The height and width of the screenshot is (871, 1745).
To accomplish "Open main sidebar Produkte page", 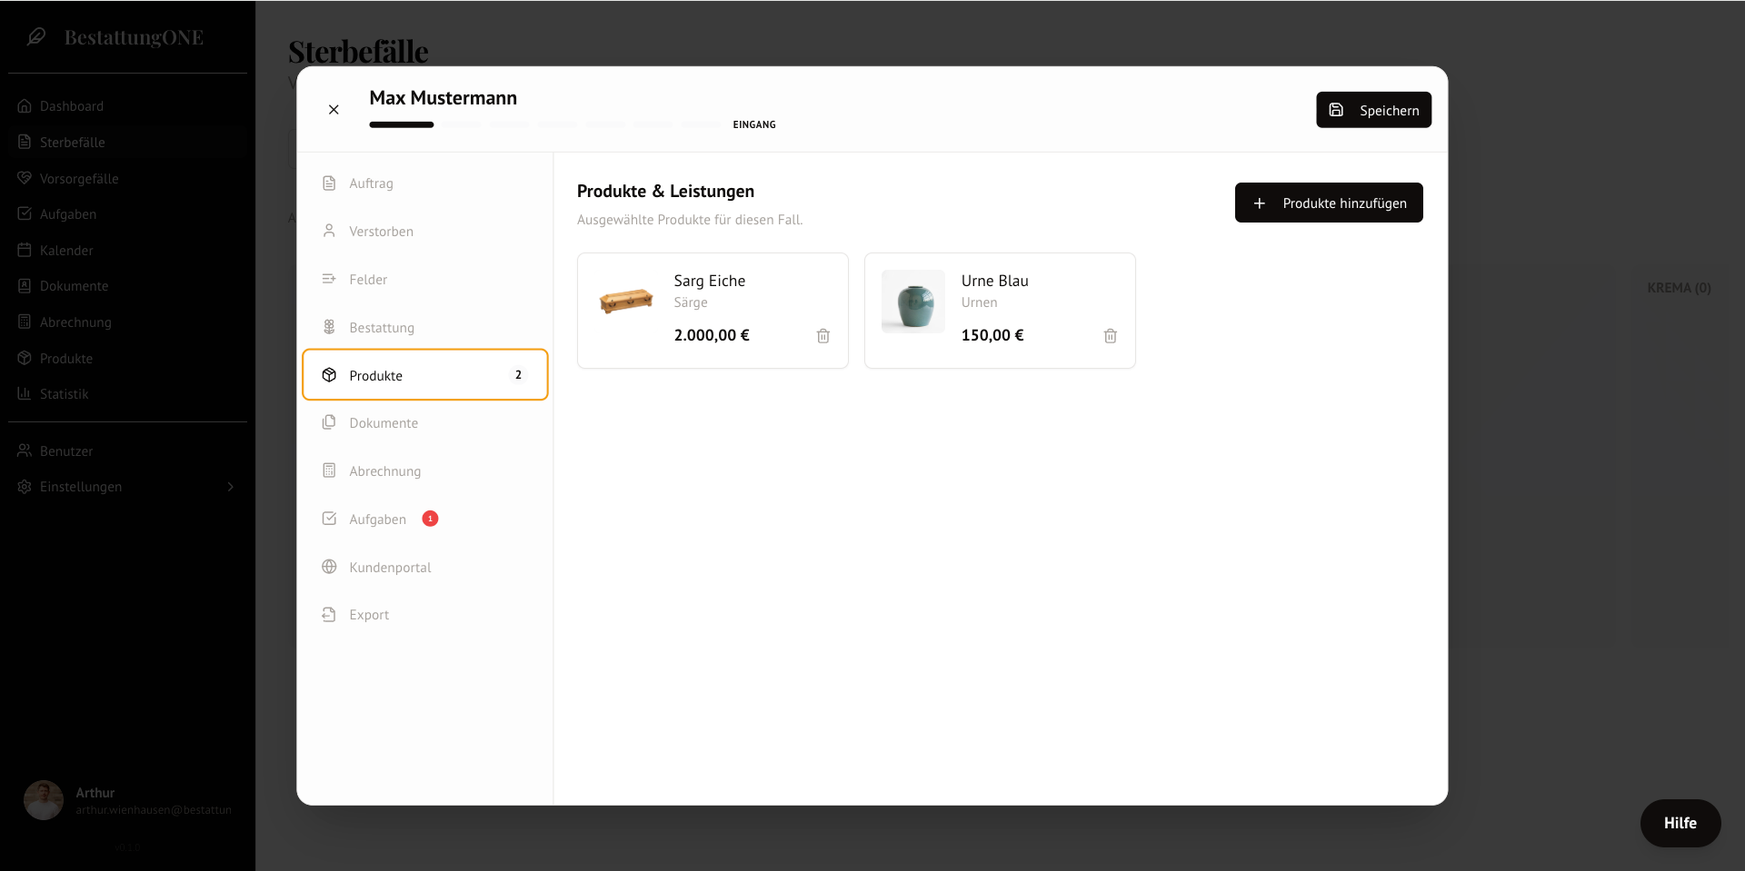I will 127,359.
